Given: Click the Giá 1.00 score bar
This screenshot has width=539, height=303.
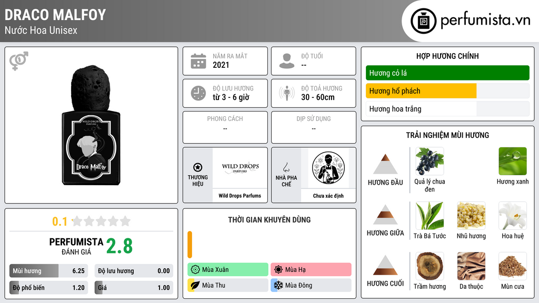Looking at the screenshot, I should tap(134, 288).
